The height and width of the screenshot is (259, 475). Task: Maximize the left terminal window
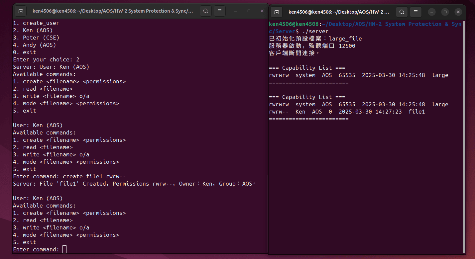pyautogui.click(x=249, y=11)
